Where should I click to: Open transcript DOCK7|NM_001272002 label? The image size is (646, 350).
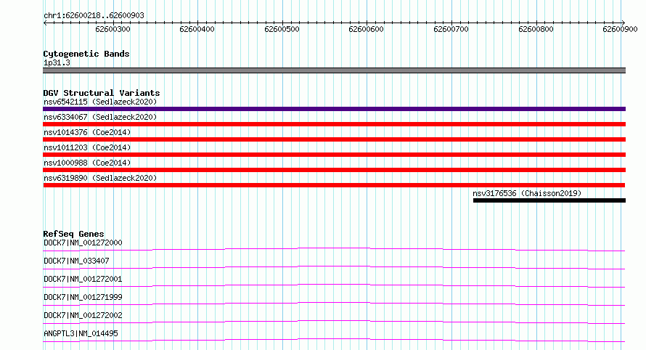tap(83, 315)
